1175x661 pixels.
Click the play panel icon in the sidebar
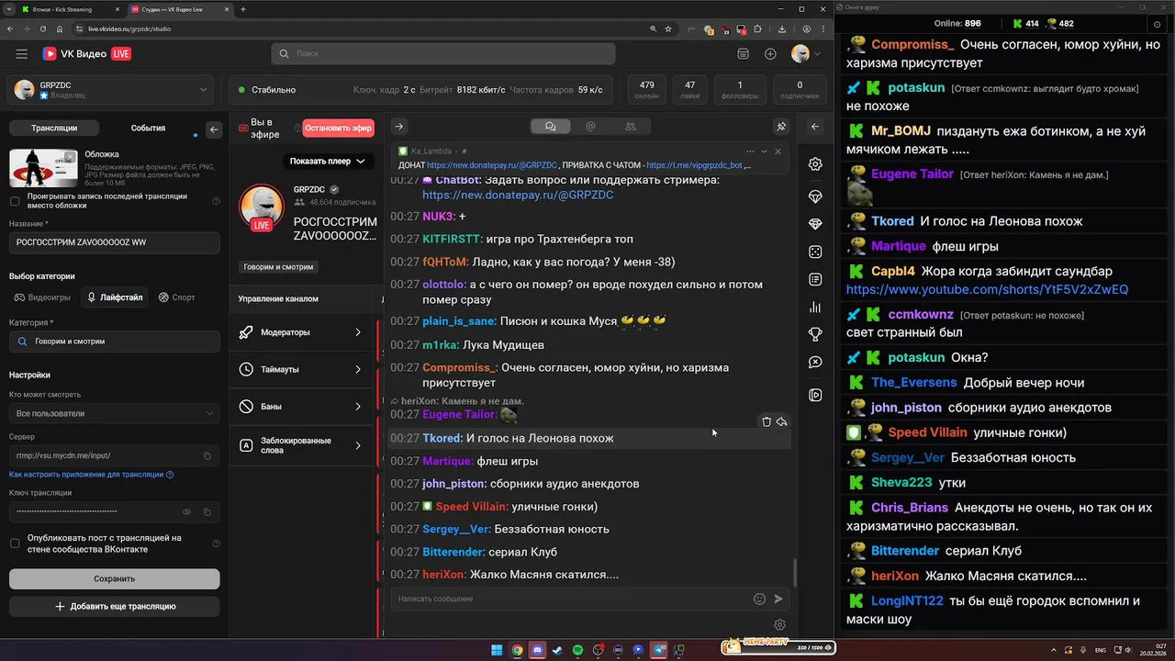[x=815, y=395]
